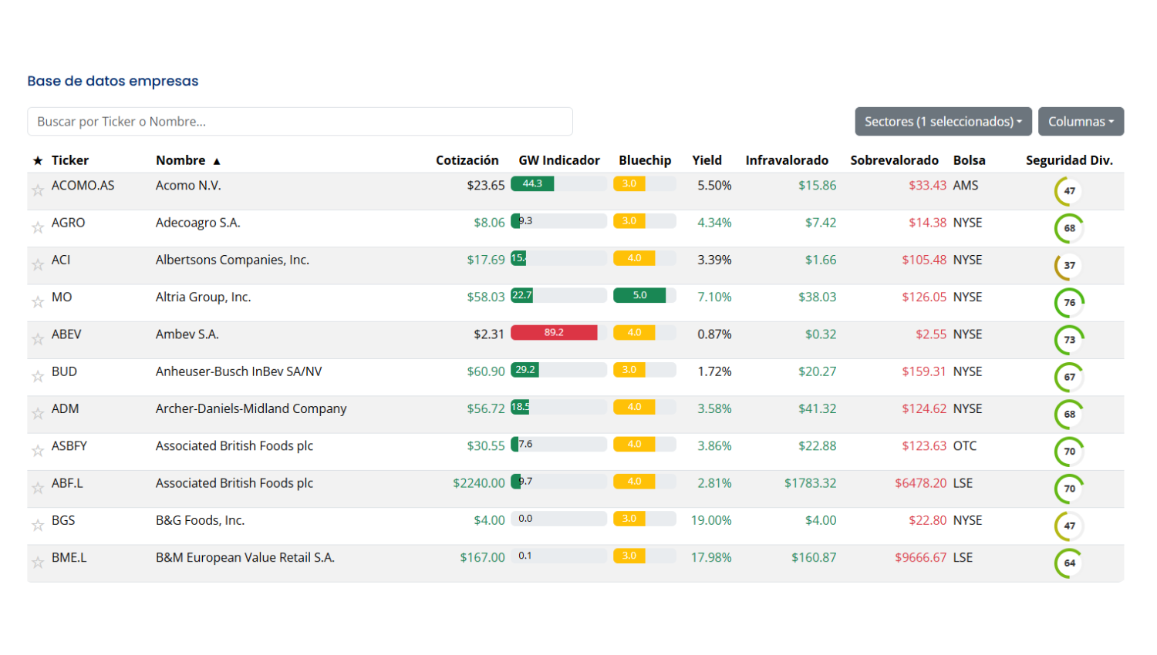
Task: Click Ambev's red GW indicator bar 89.2
Action: click(554, 333)
